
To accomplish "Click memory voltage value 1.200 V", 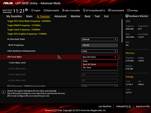I will coord(141,61).
